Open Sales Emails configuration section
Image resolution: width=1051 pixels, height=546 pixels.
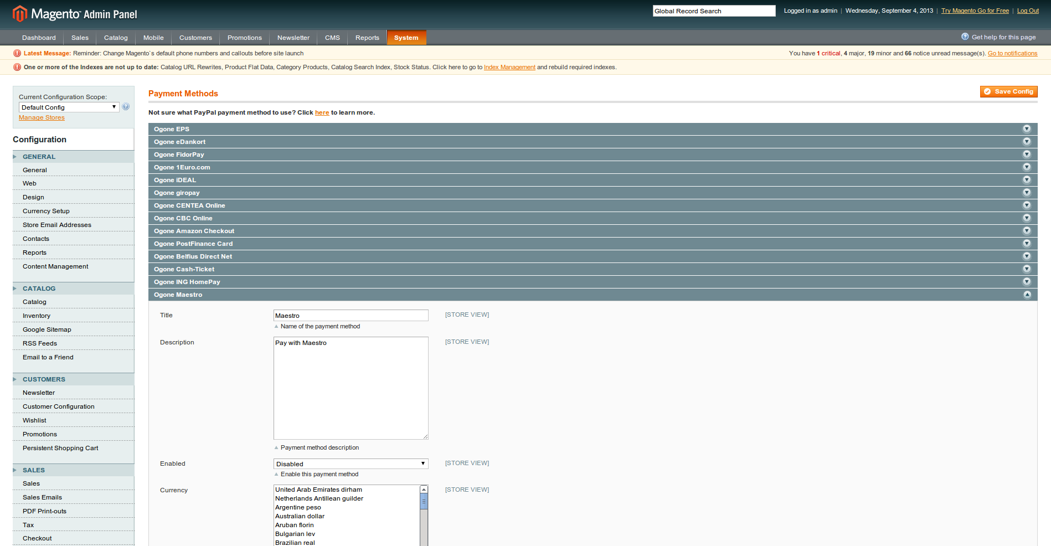click(42, 497)
